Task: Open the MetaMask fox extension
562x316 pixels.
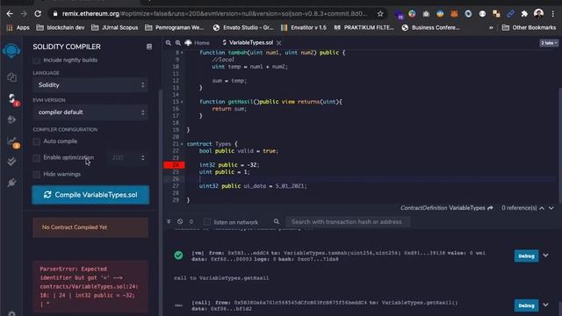Action: point(454,14)
